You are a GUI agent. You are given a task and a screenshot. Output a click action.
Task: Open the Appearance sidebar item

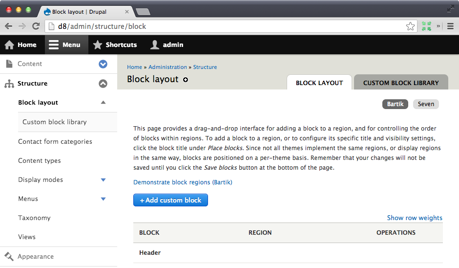36,257
